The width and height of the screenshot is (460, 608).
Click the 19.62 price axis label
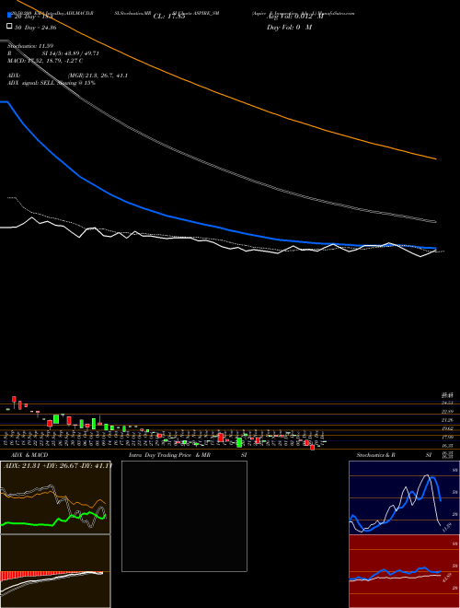(448, 429)
